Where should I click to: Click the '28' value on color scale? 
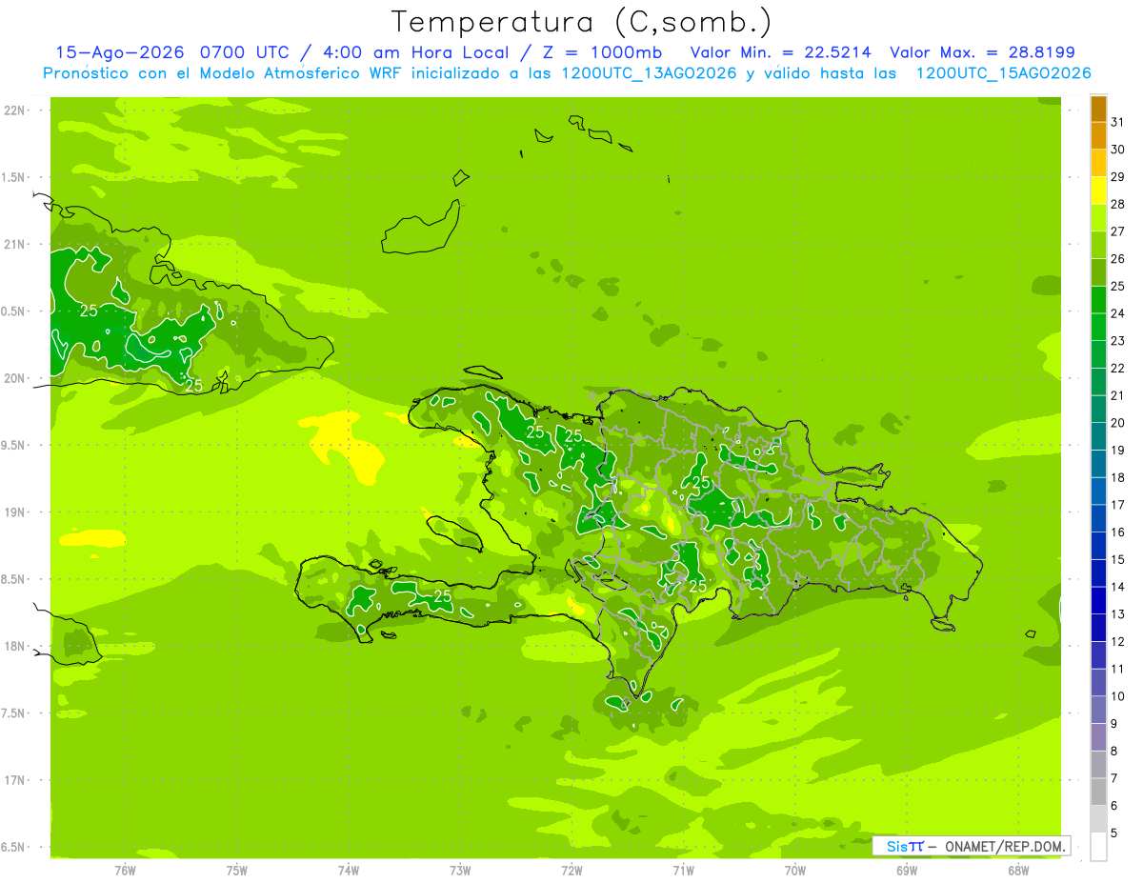pyautogui.click(x=1117, y=204)
